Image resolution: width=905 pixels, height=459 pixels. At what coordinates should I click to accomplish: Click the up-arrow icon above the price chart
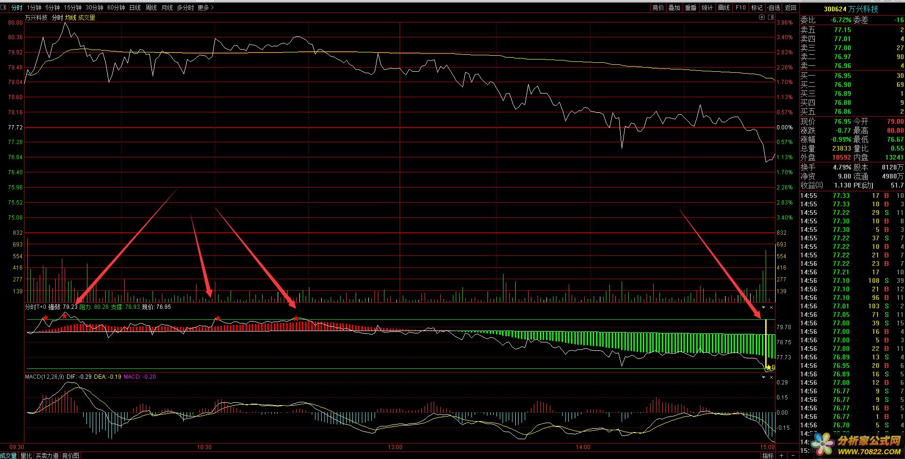coord(762,17)
